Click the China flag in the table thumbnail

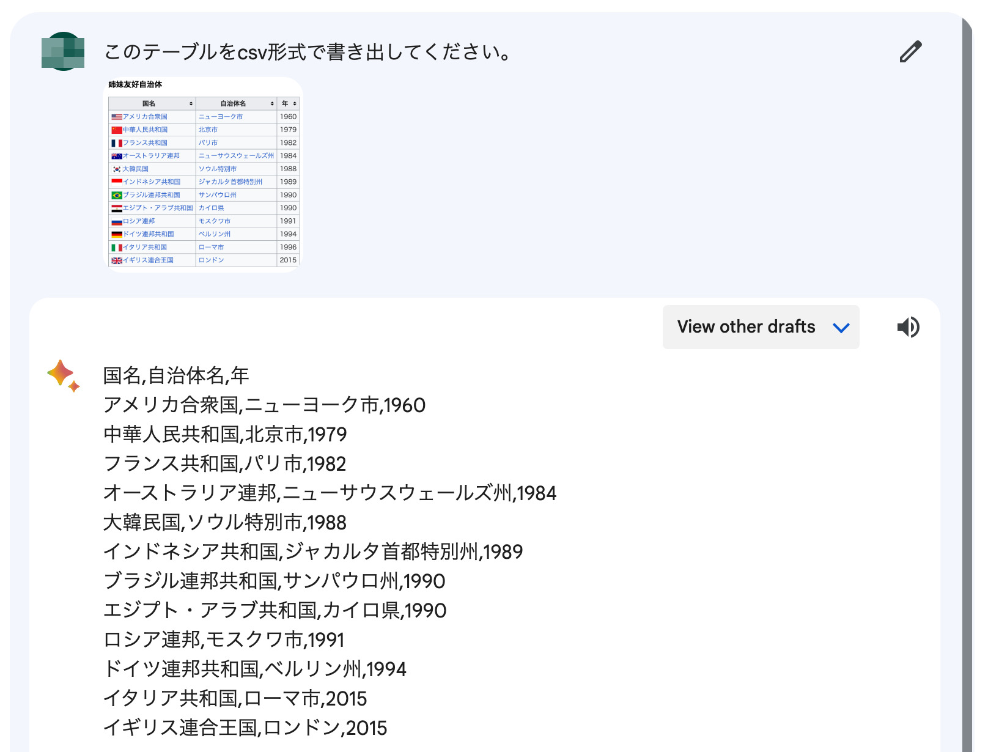pos(116,130)
